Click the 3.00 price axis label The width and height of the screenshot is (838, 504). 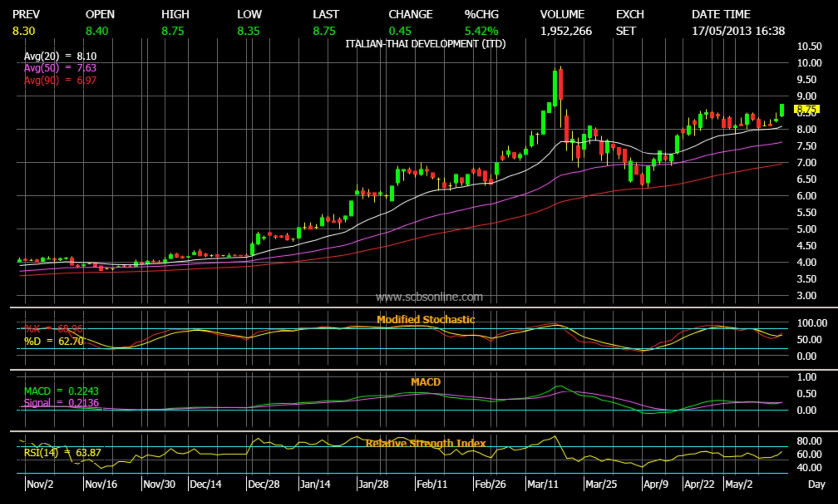[x=806, y=295]
